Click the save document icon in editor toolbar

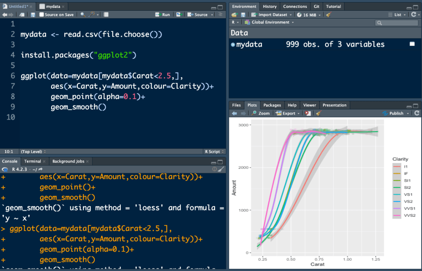coord(33,14)
